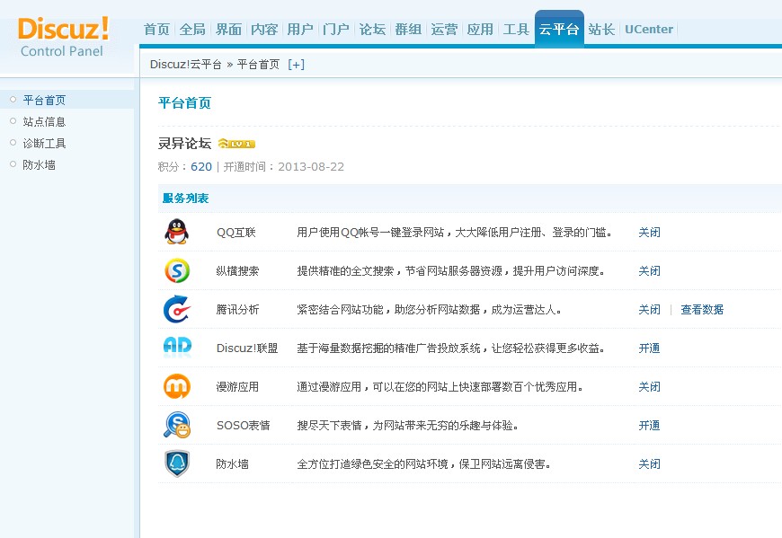The width and height of the screenshot is (782, 538).
Task: Click the 腾讯分析 service icon
Action: tap(176, 309)
